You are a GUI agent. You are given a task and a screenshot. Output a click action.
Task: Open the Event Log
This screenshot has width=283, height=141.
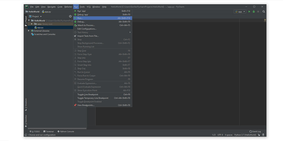[255, 131]
